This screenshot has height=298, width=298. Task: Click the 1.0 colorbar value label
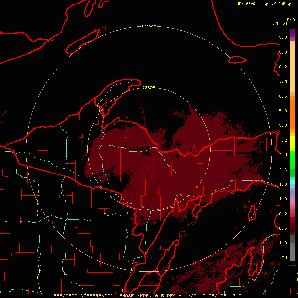click(x=283, y=199)
